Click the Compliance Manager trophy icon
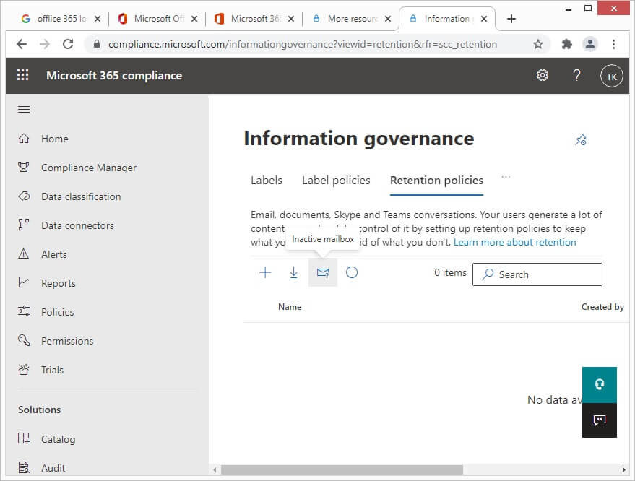635x481 pixels. [x=24, y=168]
